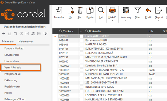Click the padlock icon in sidebar strip

click(x=9, y=33)
